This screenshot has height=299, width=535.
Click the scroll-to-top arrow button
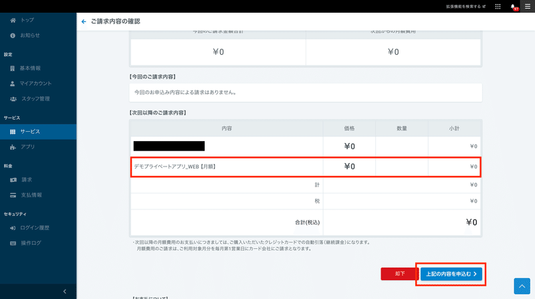tap(522, 286)
